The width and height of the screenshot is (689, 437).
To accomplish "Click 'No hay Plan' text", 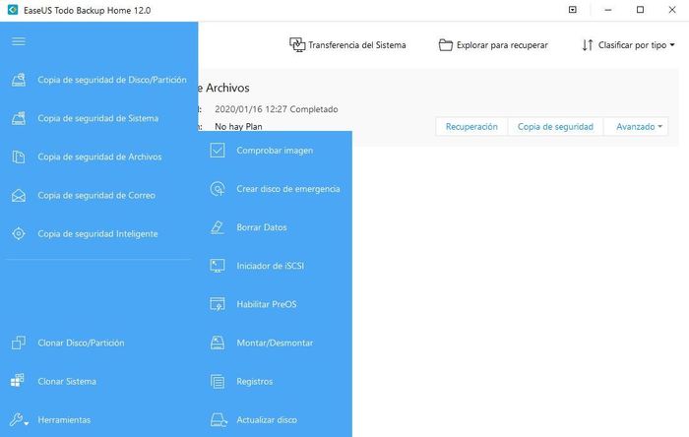I will (x=238, y=127).
